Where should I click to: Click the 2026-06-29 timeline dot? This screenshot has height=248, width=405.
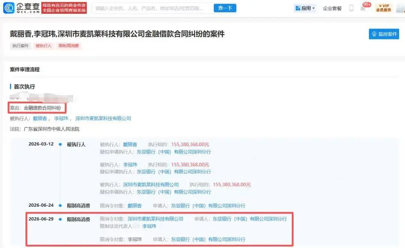pyautogui.click(x=60, y=219)
